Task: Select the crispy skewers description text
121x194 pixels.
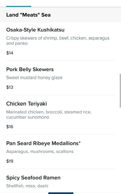Action: (58, 41)
